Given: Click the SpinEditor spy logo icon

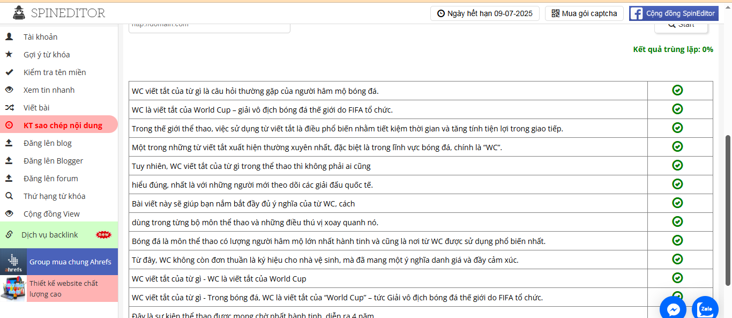Looking at the screenshot, I should [19, 12].
